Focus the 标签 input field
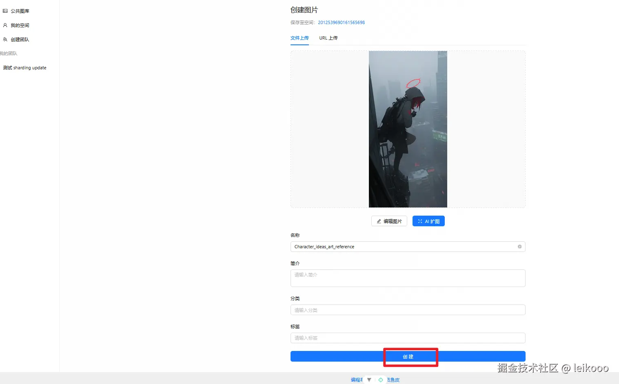The width and height of the screenshot is (619, 384). tap(408, 338)
